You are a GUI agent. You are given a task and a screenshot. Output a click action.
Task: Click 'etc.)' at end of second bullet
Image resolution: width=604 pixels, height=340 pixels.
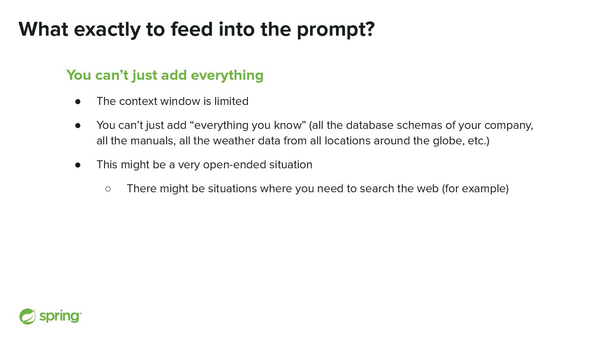(x=479, y=141)
